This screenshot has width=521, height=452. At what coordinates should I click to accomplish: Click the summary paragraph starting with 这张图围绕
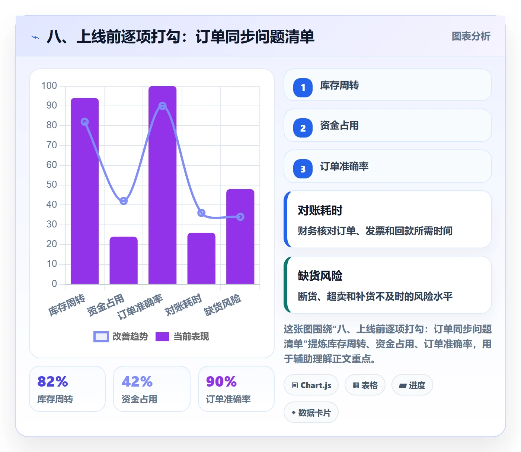(388, 344)
